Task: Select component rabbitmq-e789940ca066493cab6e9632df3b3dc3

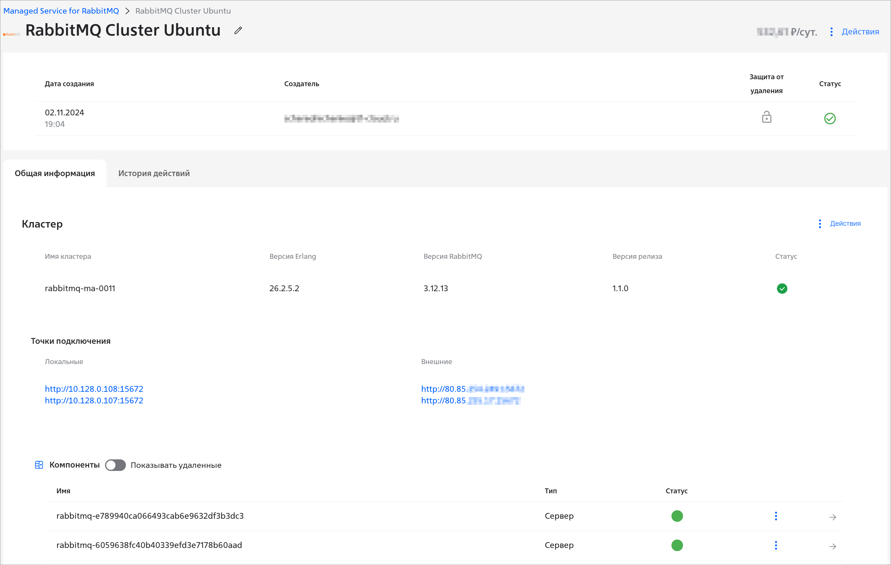Action: pyautogui.click(x=150, y=516)
